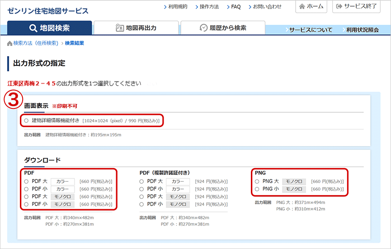391x249 pixels.
Task: Select PNG 大 モノクロ radio option
Action: 257,181
